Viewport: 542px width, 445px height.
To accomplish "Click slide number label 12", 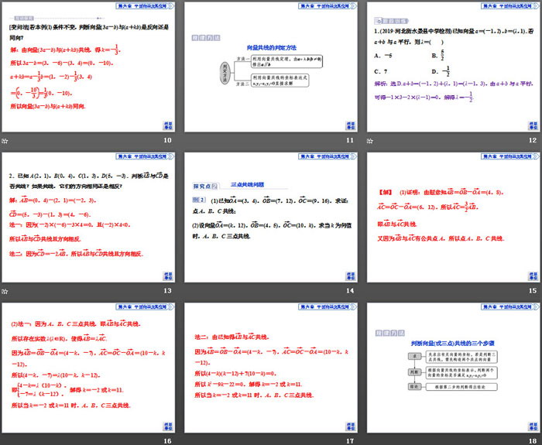I will tap(533, 140).
